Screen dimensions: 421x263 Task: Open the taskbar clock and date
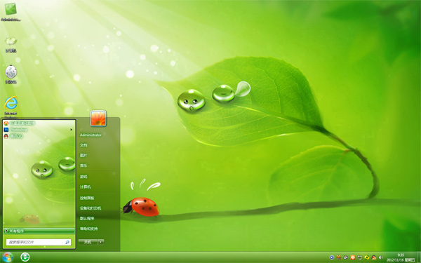[401, 257]
